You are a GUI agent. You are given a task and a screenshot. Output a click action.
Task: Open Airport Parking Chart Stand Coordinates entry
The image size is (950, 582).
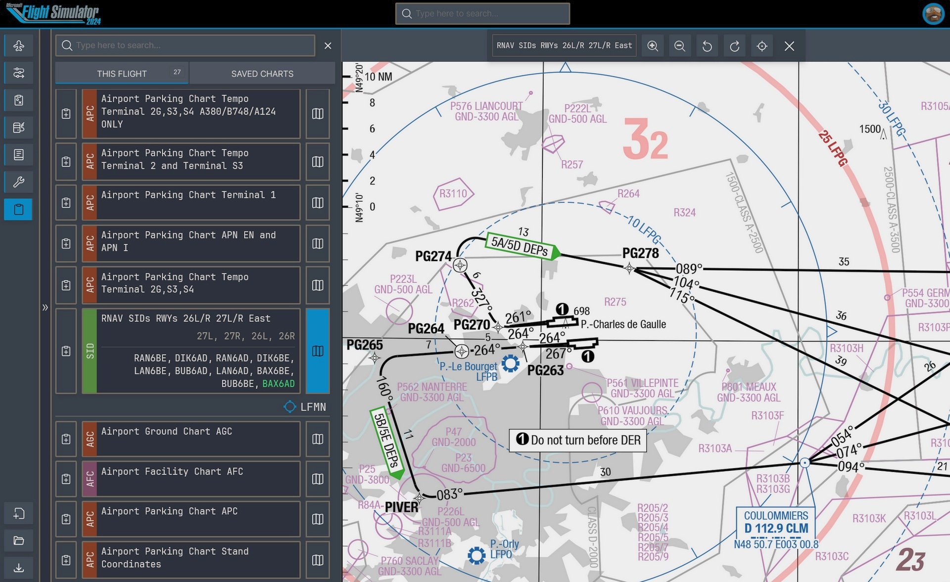[191, 560]
